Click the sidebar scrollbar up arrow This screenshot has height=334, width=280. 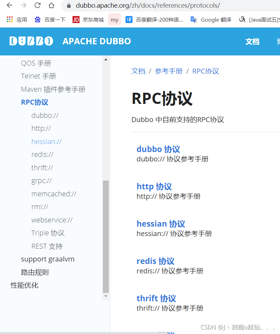[x=106, y=60]
